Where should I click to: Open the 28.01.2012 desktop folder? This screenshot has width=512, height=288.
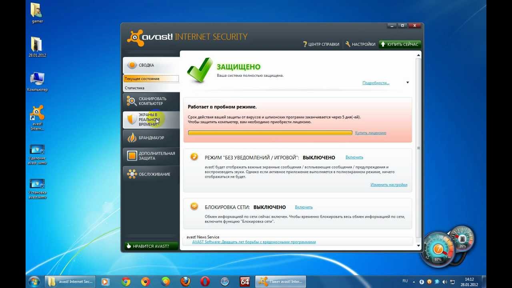(37, 47)
